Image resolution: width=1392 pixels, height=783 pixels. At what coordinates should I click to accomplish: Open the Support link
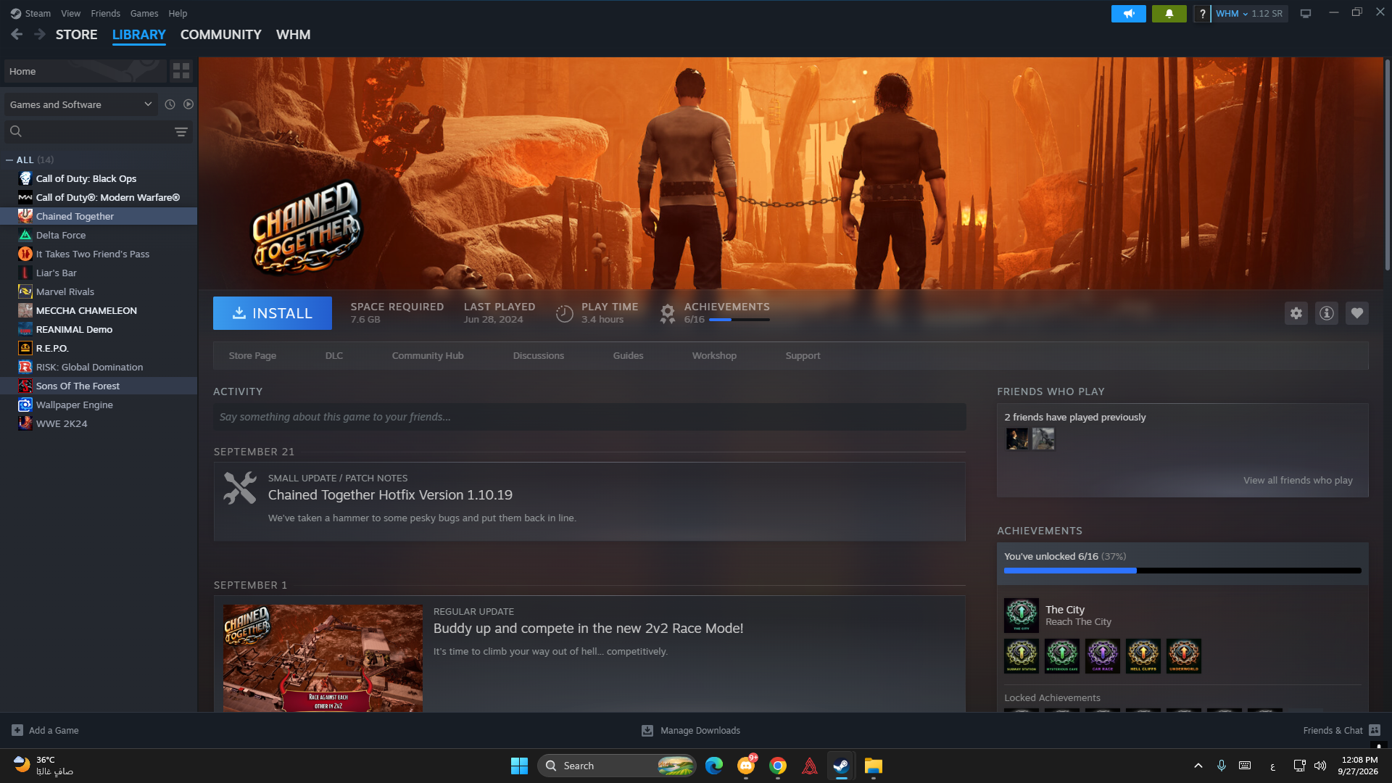tap(803, 356)
